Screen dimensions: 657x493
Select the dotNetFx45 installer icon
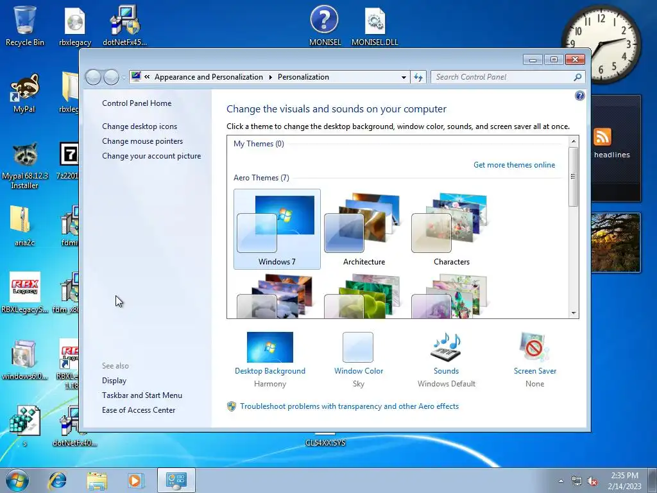pos(125,25)
